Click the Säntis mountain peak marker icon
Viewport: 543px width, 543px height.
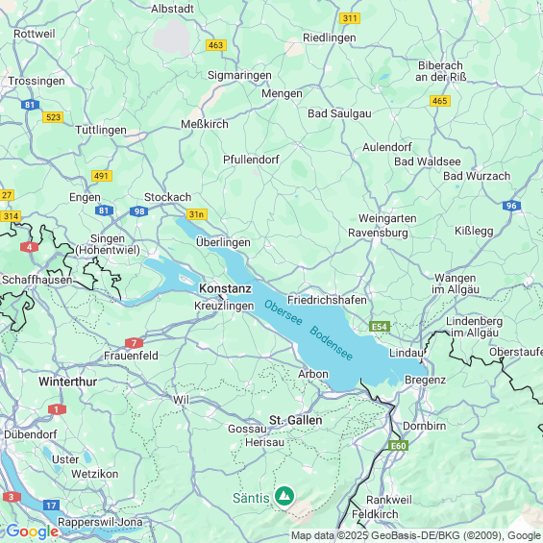pyautogui.click(x=284, y=497)
